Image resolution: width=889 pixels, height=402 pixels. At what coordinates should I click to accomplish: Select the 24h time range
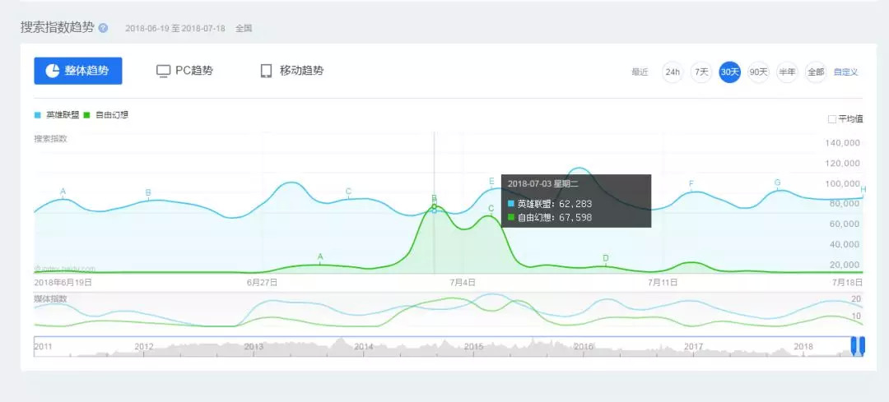673,72
